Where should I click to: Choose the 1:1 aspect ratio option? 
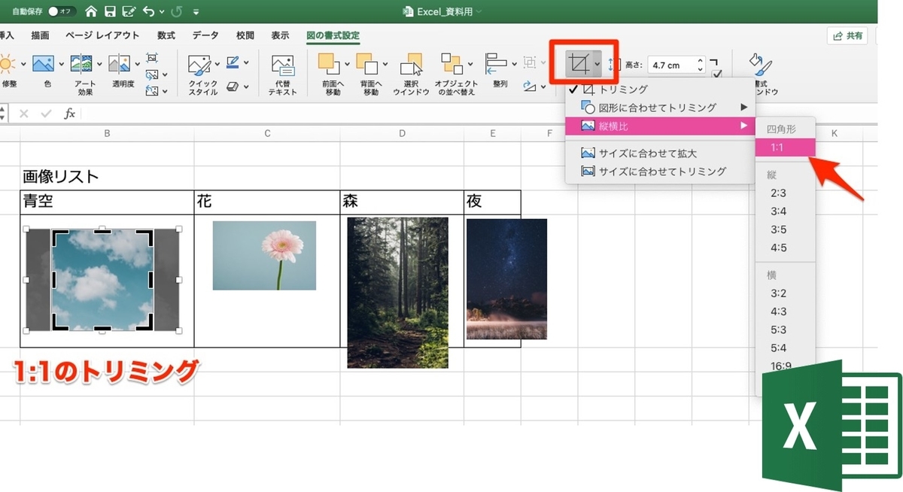[785, 148]
